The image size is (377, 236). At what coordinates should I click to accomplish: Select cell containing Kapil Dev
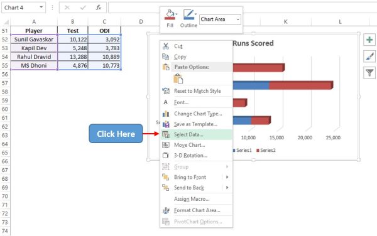coord(34,48)
